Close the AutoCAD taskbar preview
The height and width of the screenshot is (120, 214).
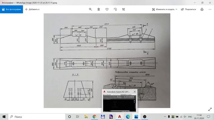pyautogui.click(x=135, y=92)
